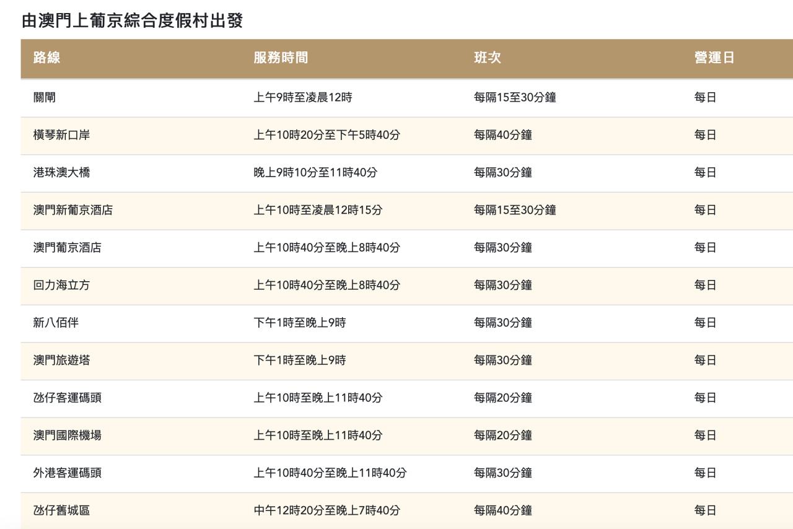The height and width of the screenshot is (529, 793).
Task: Select the route name '澳門新葡京酒店'
Action: tap(73, 210)
